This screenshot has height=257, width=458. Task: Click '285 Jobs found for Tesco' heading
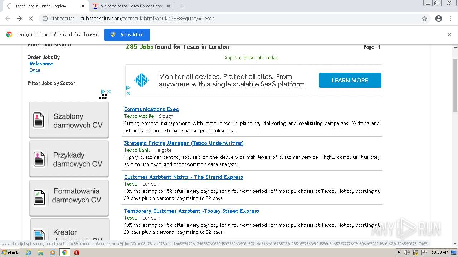[177, 47]
